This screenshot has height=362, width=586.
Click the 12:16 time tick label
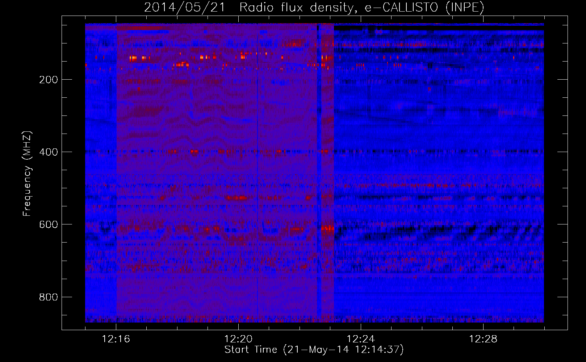[116, 339]
